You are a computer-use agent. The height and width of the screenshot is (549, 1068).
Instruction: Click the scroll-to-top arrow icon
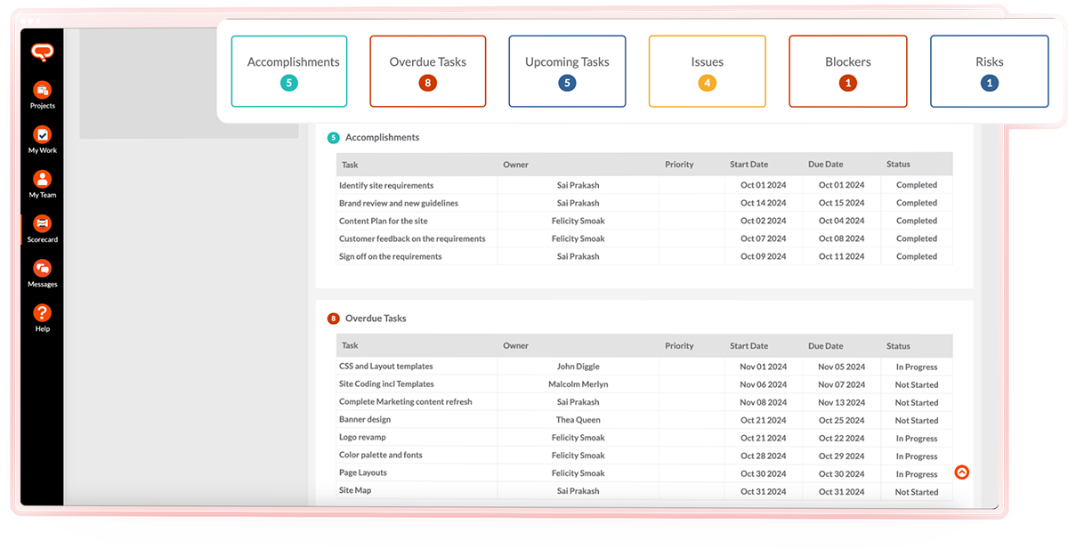[x=961, y=472]
